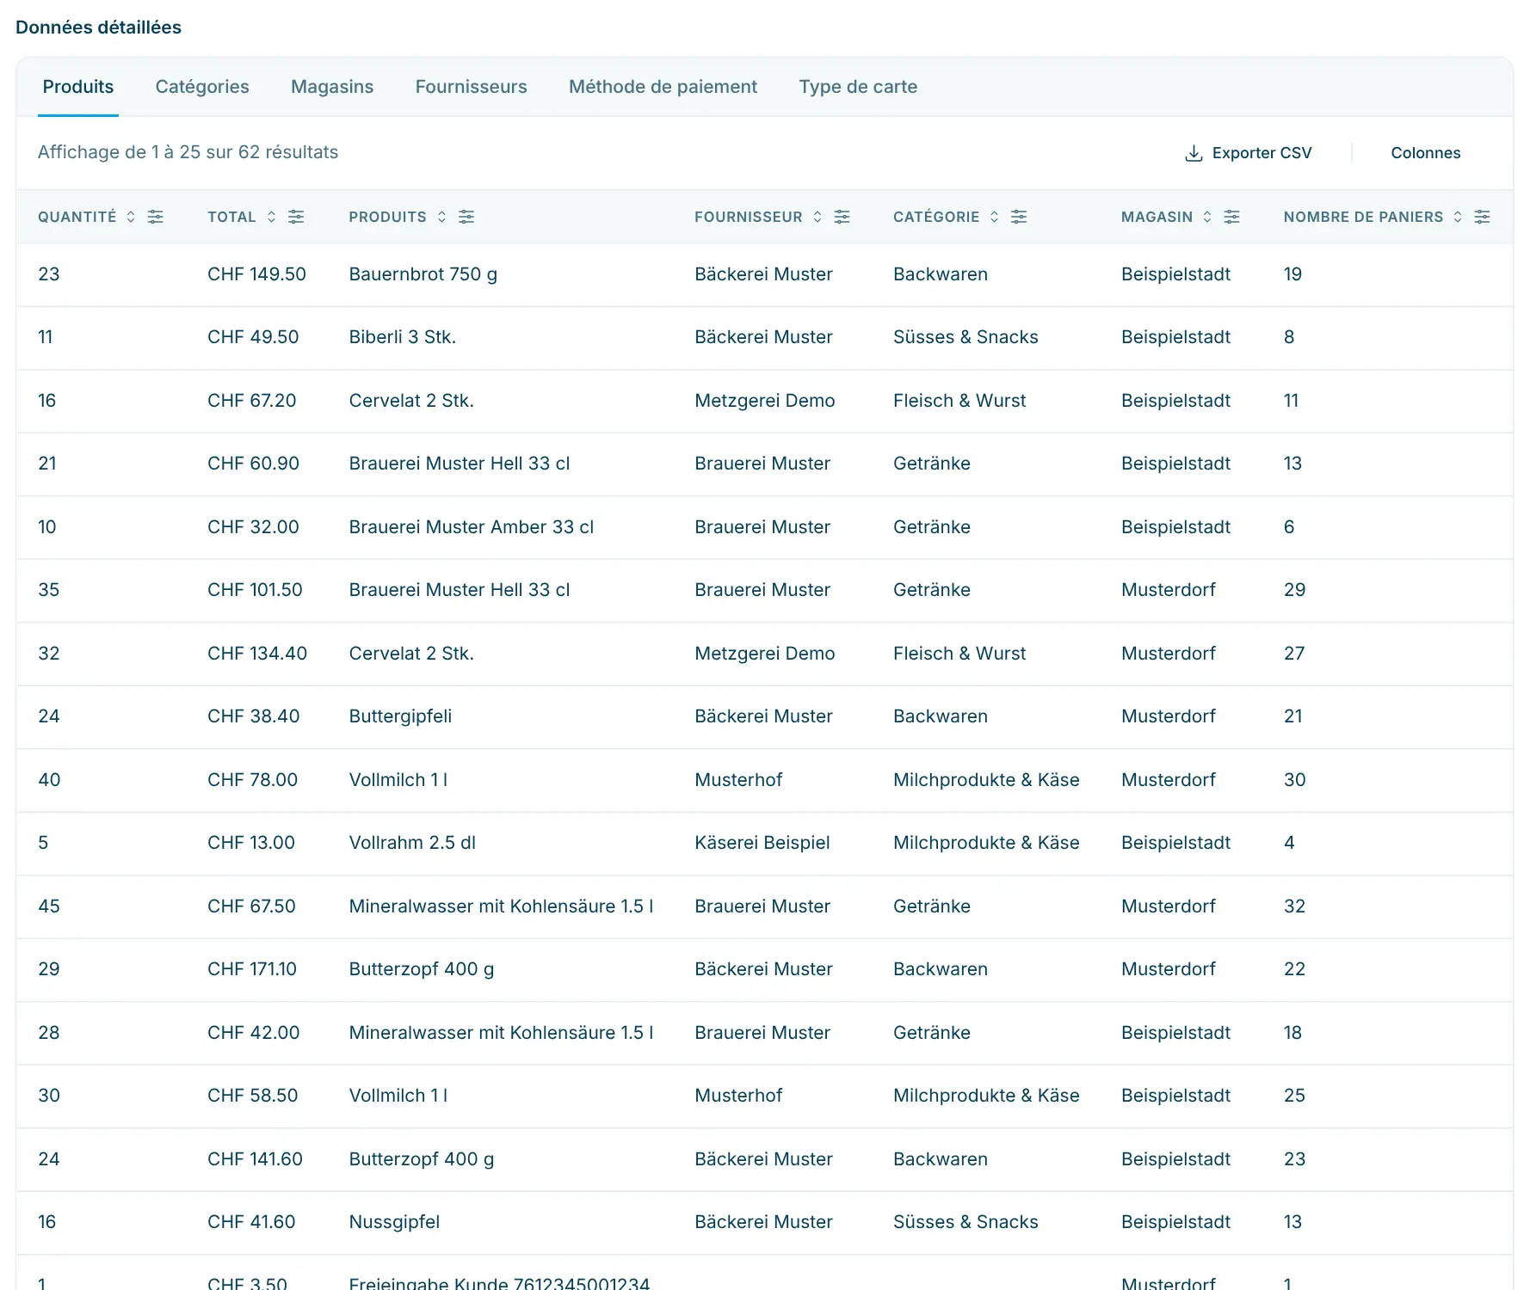Sort by Total using sort arrows
The height and width of the screenshot is (1290, 1530).
pos(271,217)
